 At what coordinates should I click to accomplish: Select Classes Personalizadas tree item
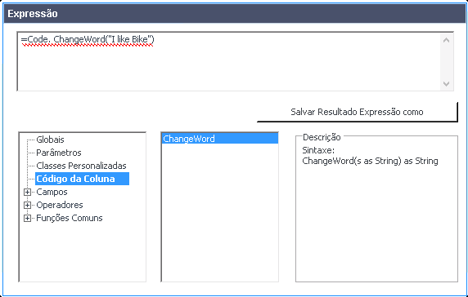[81, 166]
